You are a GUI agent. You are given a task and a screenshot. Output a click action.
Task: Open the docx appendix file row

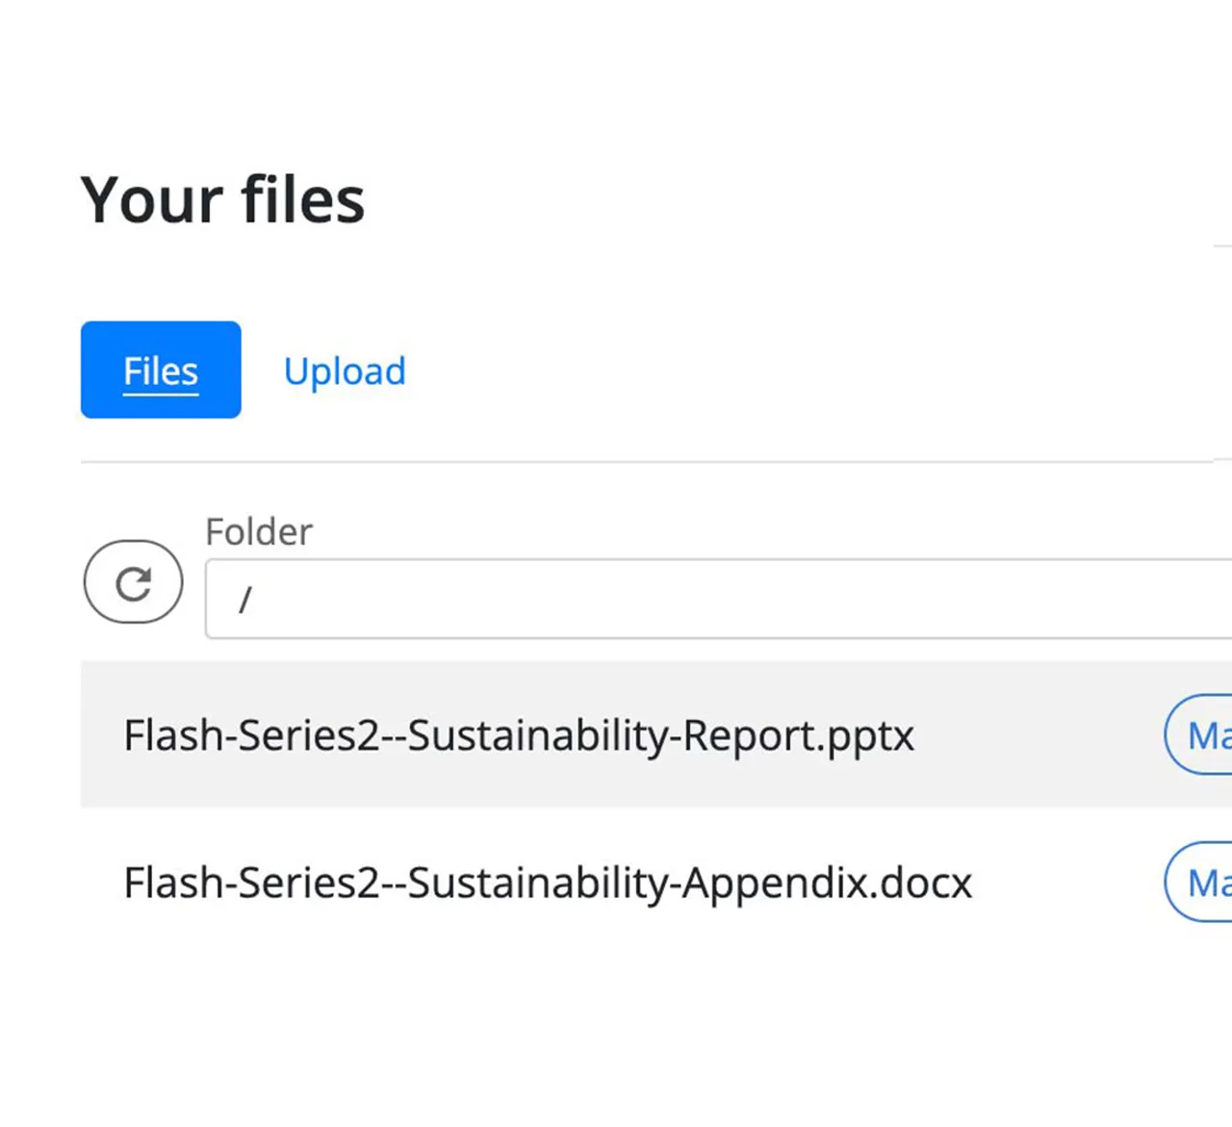548,883
